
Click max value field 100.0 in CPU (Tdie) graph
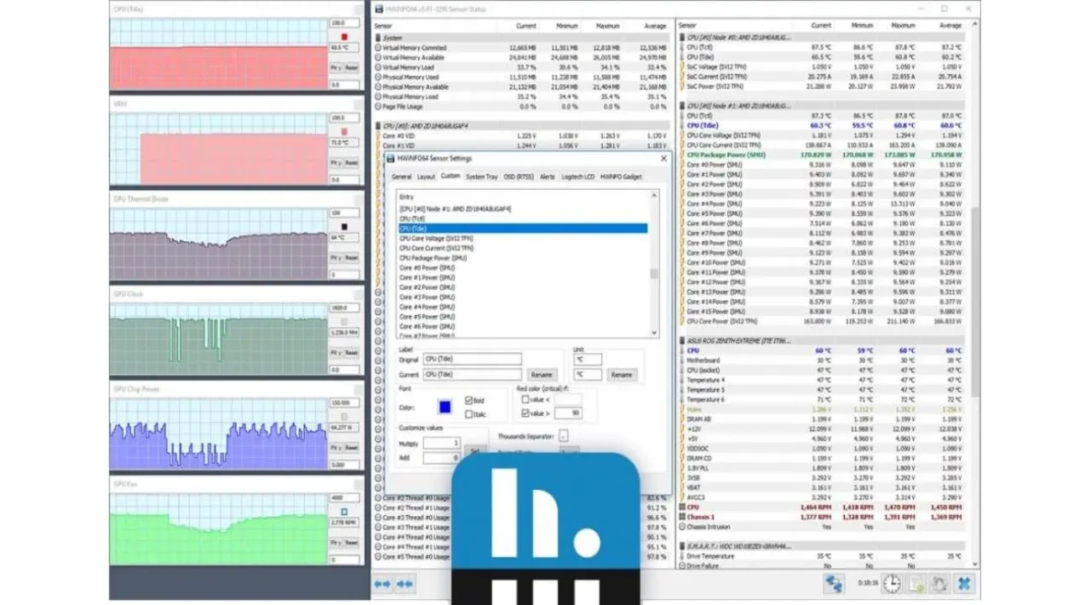(344, 24)
